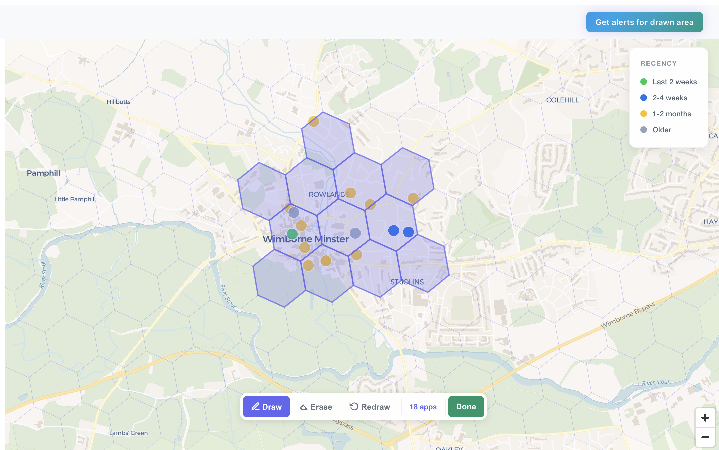This screenshot has width=719, height=450.
Task: Click the green Done button
Action: 466,407
